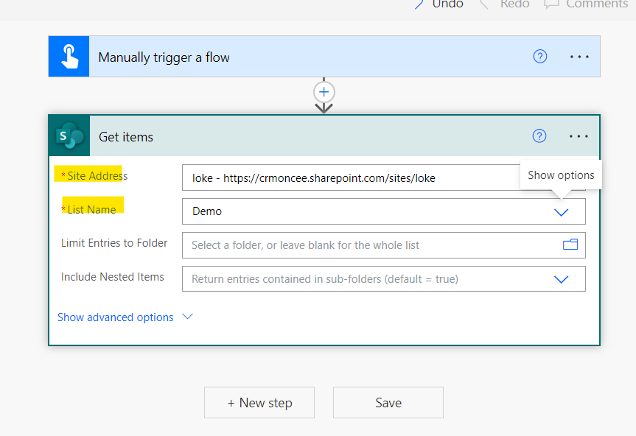636x436 pixels.
Task: Expand Show advanced options chevron
Action: 187,317
